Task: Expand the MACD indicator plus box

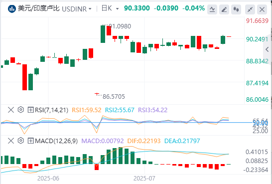Action: (x=30, y=141)
